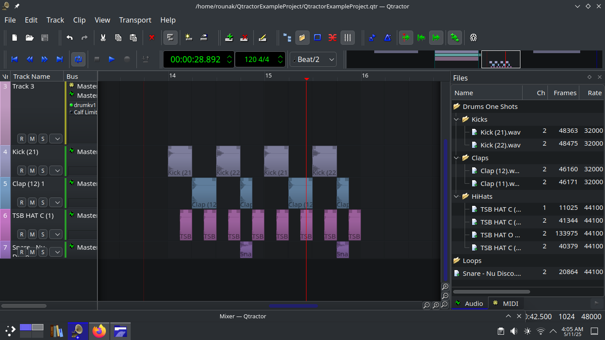
Task: Collapse the Kicks folder in Files
Action: (x=457, y=119)
